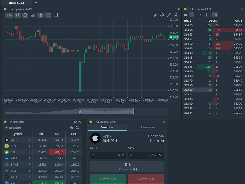Open the indicators bar-chart icon
This screenshot has height=184, width=245.
tap(33, 15)
